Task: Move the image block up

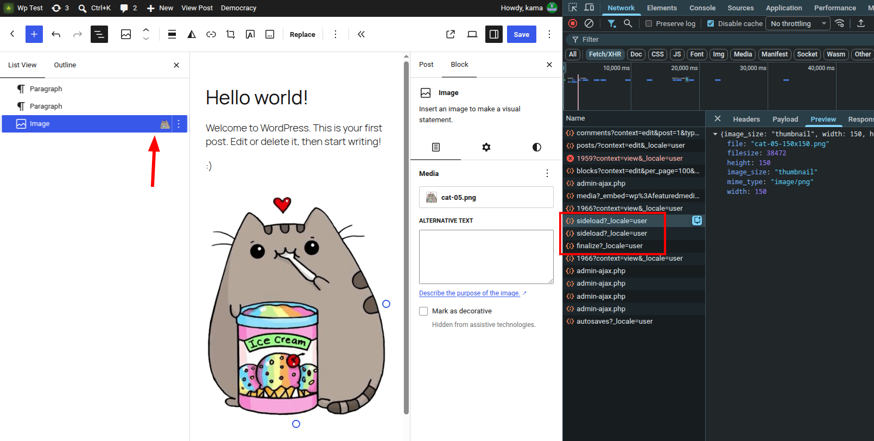Action: 146,30
